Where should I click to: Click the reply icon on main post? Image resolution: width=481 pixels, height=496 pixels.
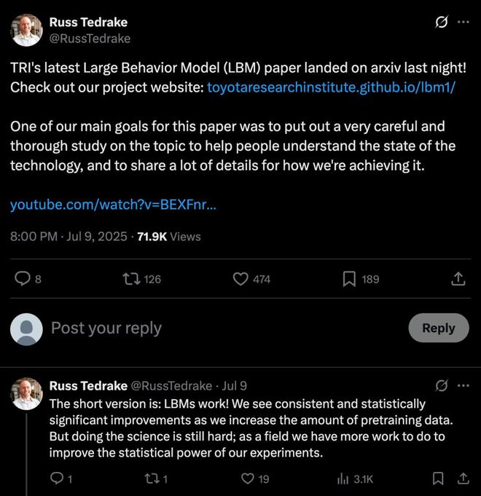23,279
